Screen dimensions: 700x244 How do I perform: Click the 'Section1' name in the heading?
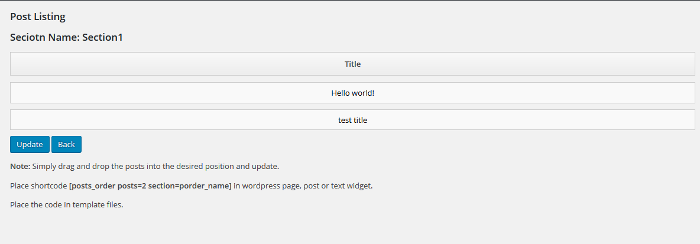point(102,37)
